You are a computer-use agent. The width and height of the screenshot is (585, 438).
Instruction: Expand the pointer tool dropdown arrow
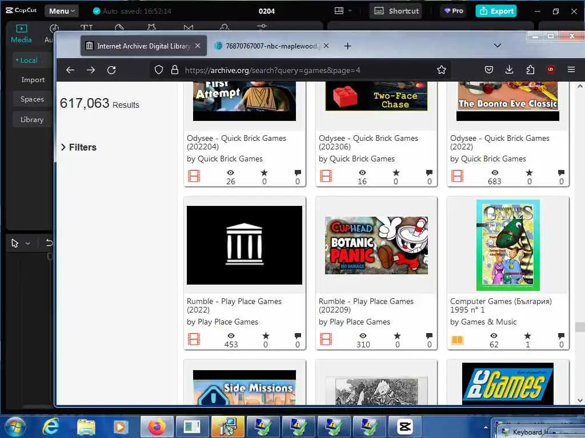pyautogui.click(x=28, y=244)
